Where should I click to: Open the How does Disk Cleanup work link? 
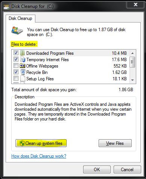pyautogui.click(x=39, y=156)
